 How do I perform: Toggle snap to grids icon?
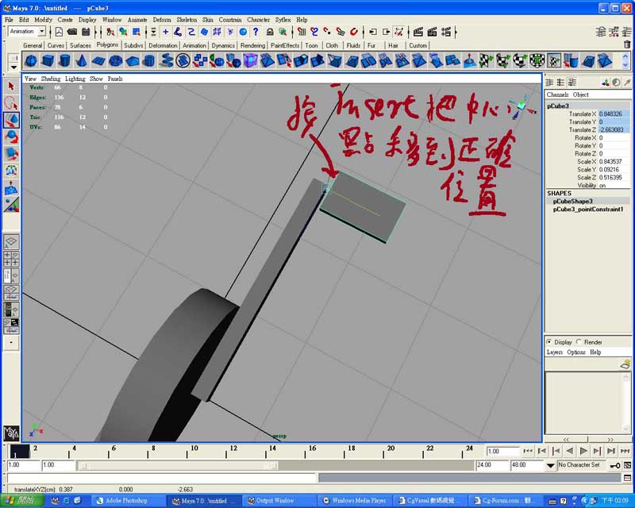(x=302, y=32)
